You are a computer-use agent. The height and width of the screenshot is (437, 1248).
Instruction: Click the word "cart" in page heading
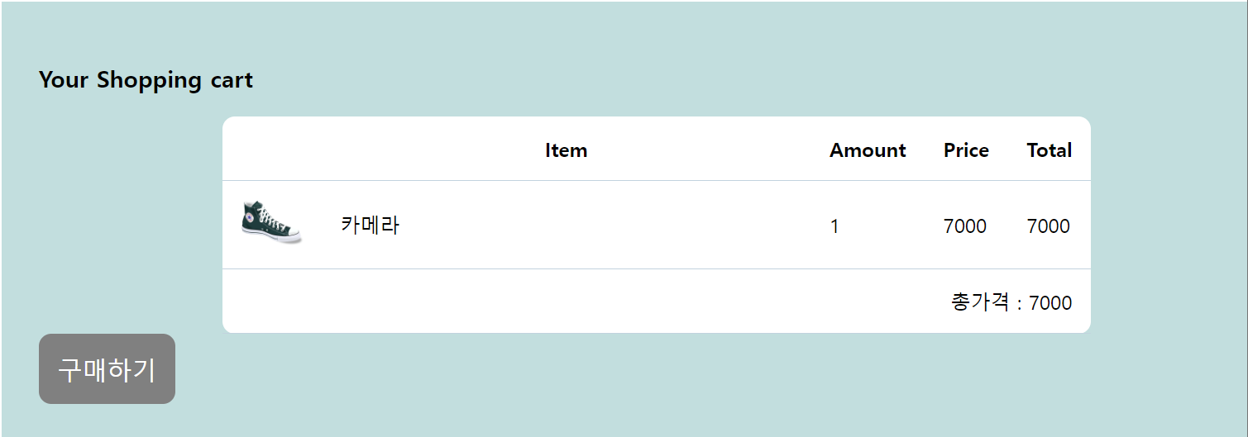(232, 80)
